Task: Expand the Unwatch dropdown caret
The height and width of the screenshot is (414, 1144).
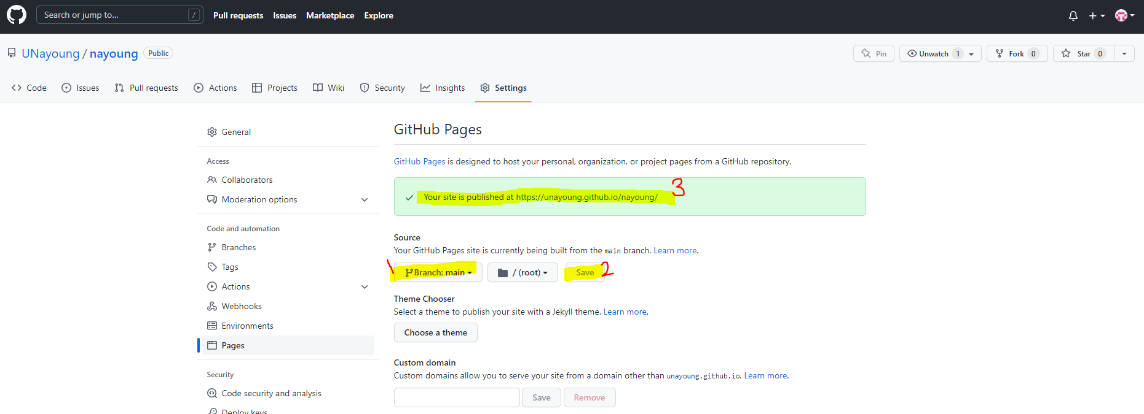Action: 972,54
